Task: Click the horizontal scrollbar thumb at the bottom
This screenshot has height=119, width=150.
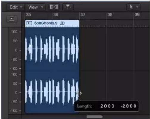Action: coord(95,117)
